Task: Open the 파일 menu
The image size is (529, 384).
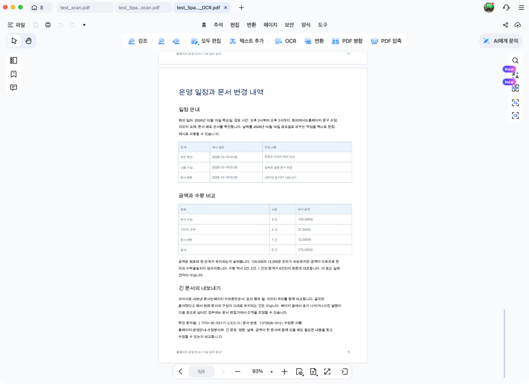Action: 16,25
